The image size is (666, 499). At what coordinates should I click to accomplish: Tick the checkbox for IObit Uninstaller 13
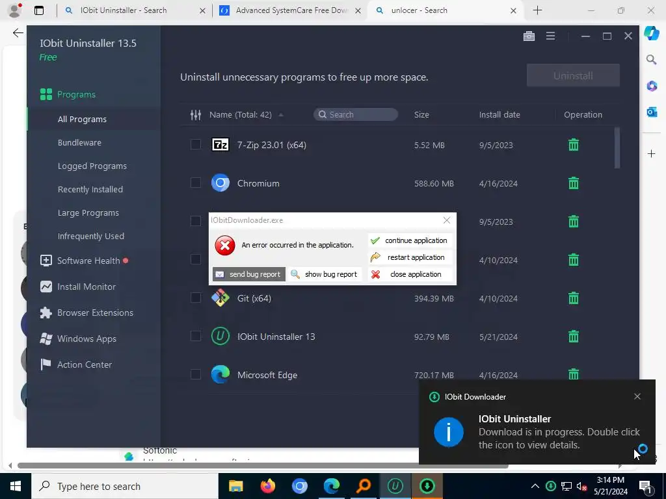[x=195, y=336]
